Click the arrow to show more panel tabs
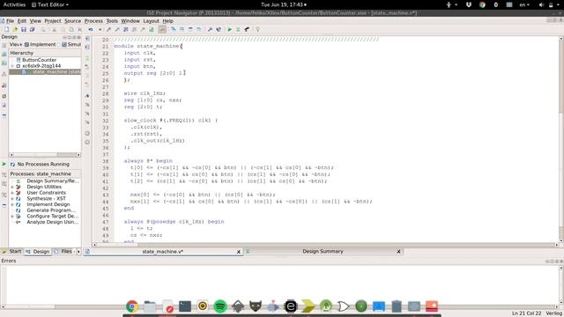The width and height of the screenshot is (564, 317). pos(78,252)
